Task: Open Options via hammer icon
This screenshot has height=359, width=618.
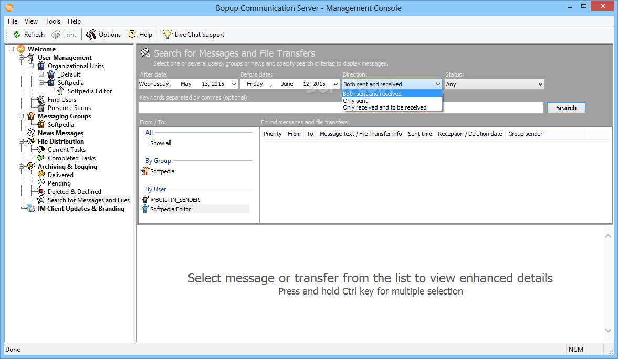Action: point(91,35)
